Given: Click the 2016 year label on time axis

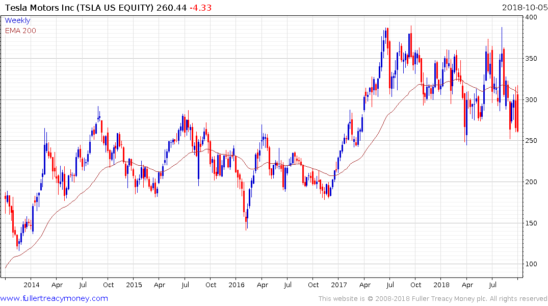Looking at the screenshot, I should click(236, 285).
